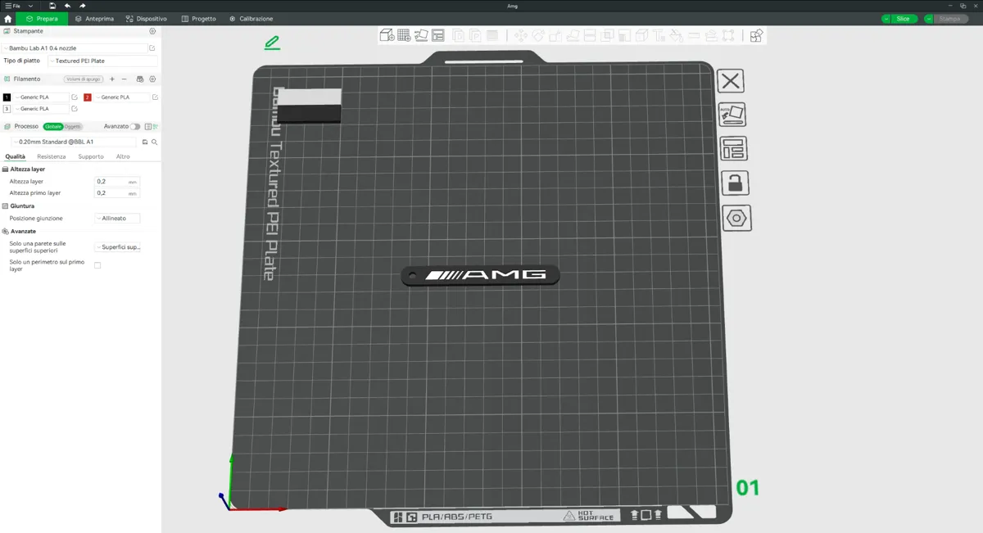Viewport: 983px width, 533px height.
Task: Switch process scope to Oggetti
Action: click(x=73, y=127)
